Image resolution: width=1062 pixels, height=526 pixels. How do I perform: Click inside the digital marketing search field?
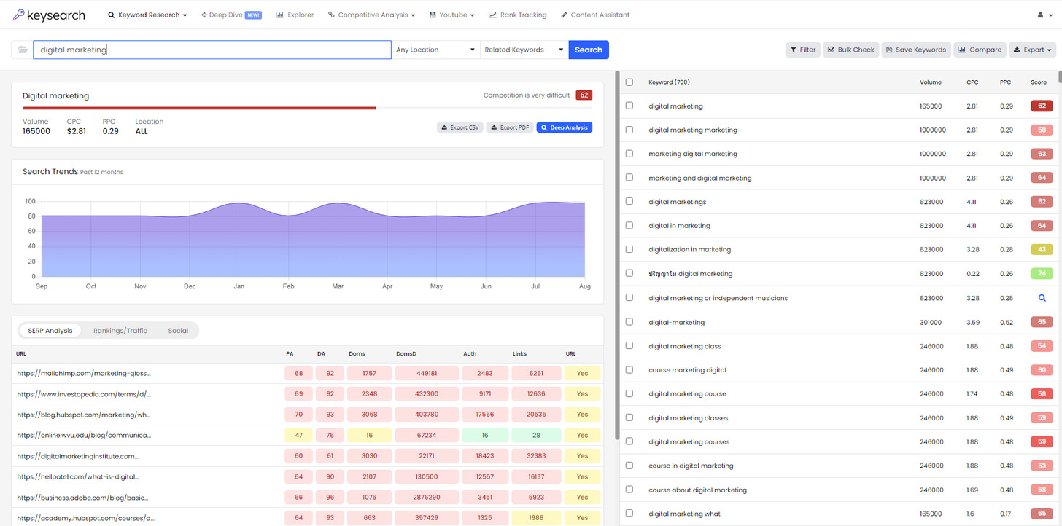[212, 50]
